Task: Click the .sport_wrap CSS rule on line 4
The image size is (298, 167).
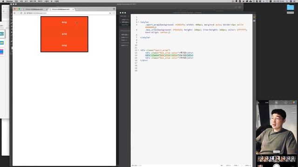Action: click(194, 26)
